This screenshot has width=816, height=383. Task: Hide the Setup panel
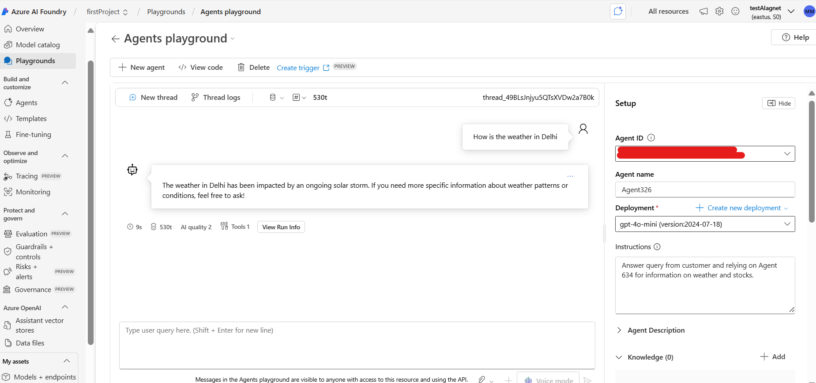coord(779,103)
